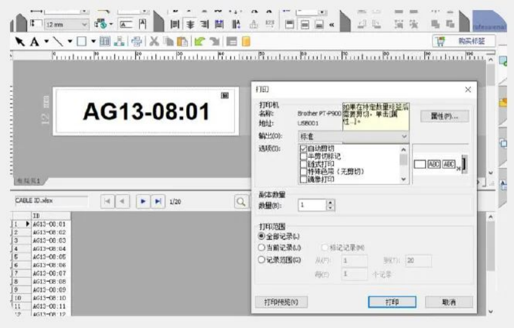This screenshot has height=328, width=514.
Task: Select the arrow pointer tool
Action: 20,41
